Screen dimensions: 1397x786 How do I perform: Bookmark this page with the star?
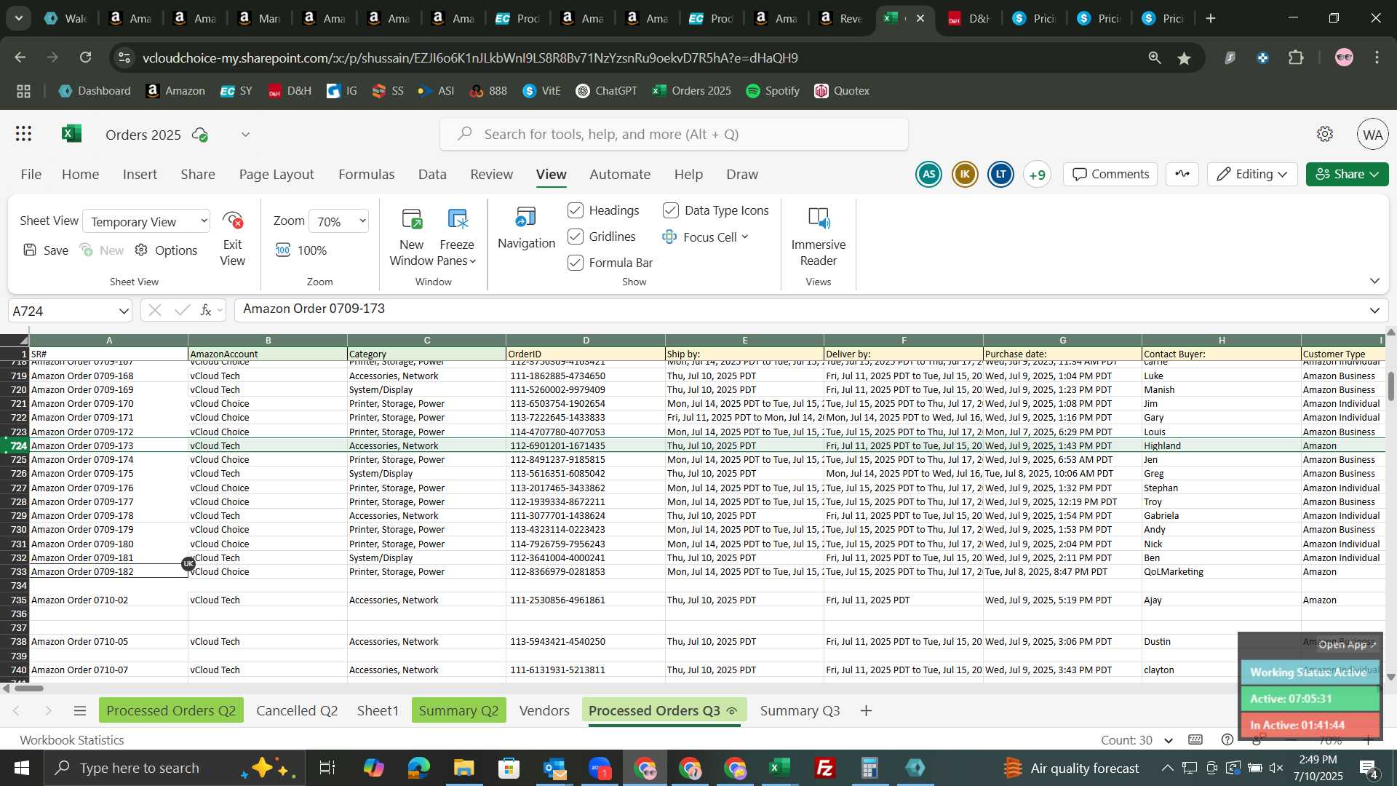click(x=1185, y=58)
